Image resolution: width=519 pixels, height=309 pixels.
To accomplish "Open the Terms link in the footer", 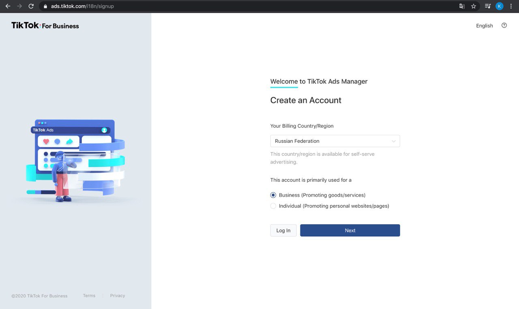I will [89, 296].
